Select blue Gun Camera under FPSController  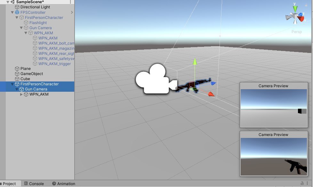click(41, 28)
